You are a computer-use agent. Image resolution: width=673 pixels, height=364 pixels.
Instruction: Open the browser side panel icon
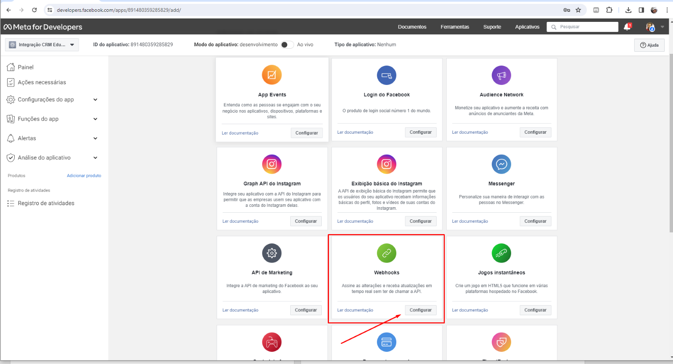pyautogui.click(x=641, y=10)
